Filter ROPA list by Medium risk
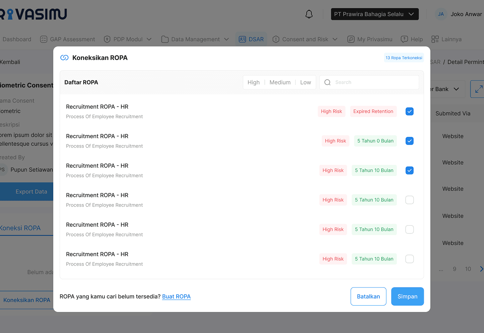This screenshot has width=484, height=333. 280,82
